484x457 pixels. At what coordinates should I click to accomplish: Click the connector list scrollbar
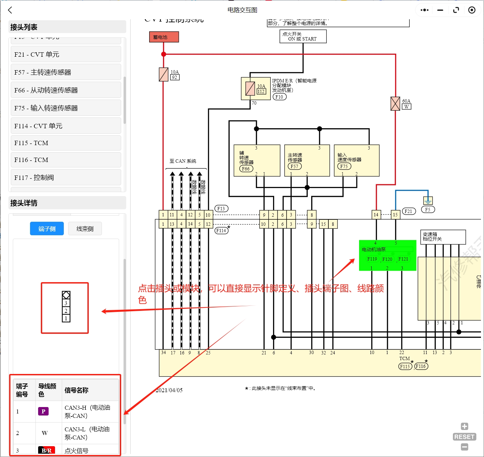tap(125, 101)
